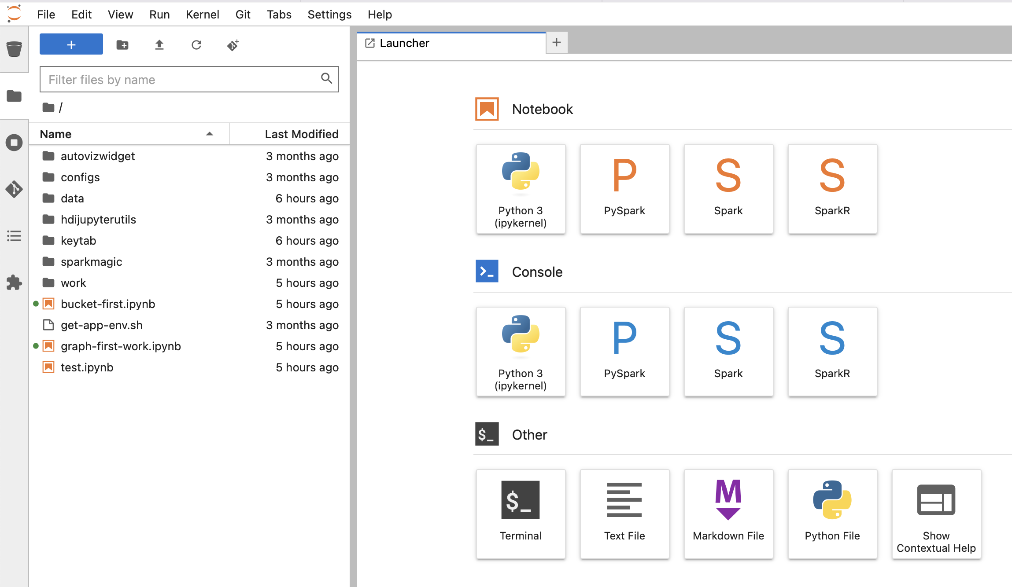Click the blue new launcher button
Viewport: 1012px width, 587px height.
71,44
